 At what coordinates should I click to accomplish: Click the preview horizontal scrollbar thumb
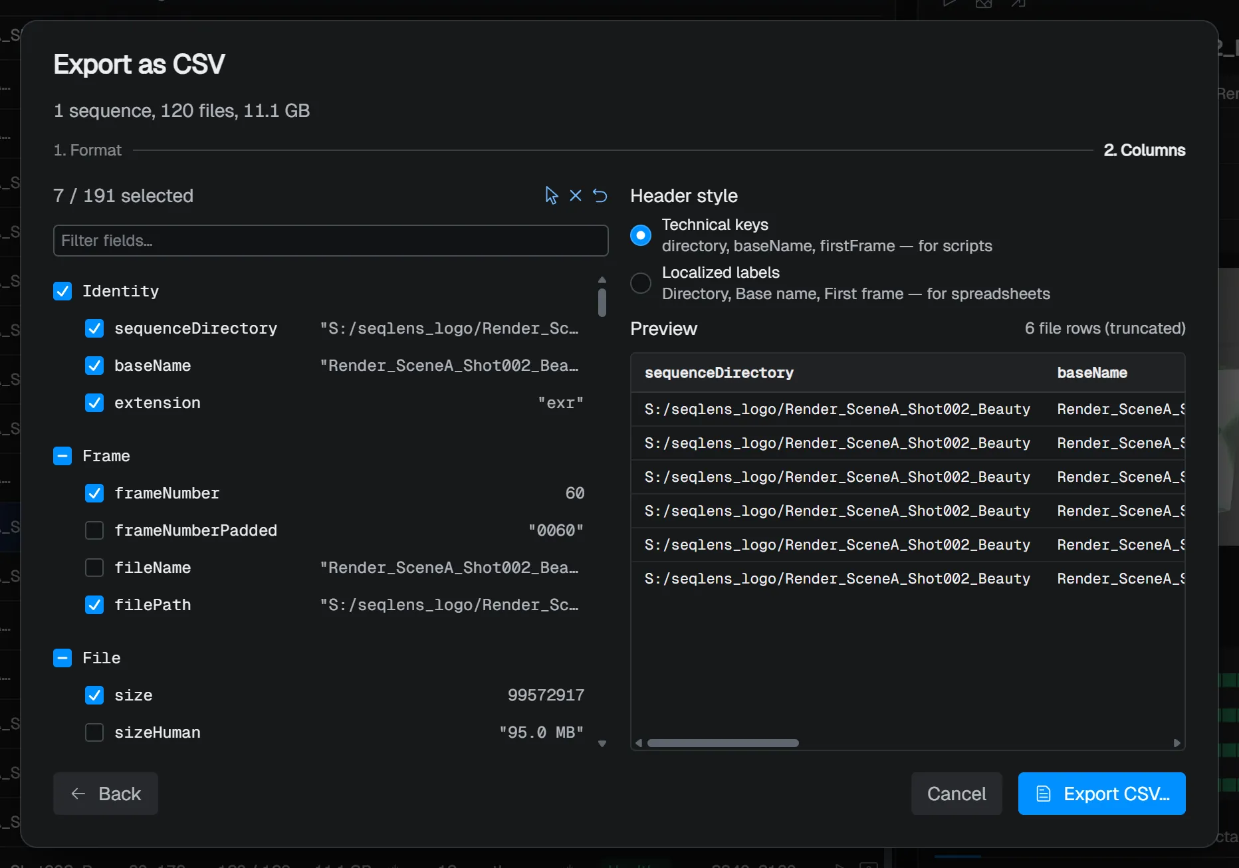(723, 743)
